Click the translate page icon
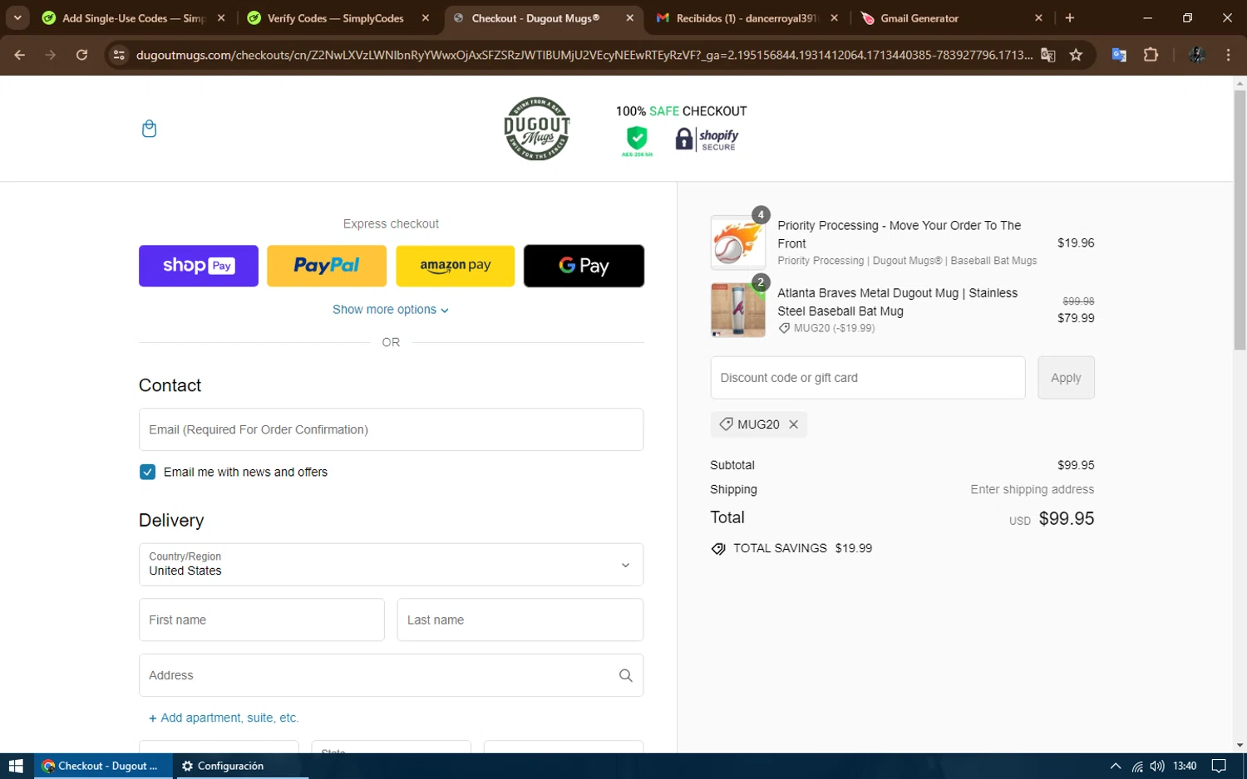Image resolution: width=1247 pixels, height=779 pixels. coord(1048,55)
